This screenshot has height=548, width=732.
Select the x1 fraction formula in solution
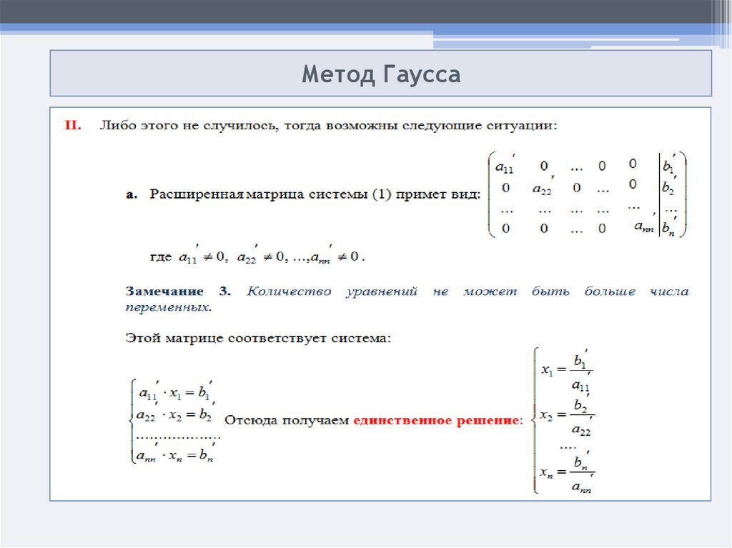click(x=568, y=370)
